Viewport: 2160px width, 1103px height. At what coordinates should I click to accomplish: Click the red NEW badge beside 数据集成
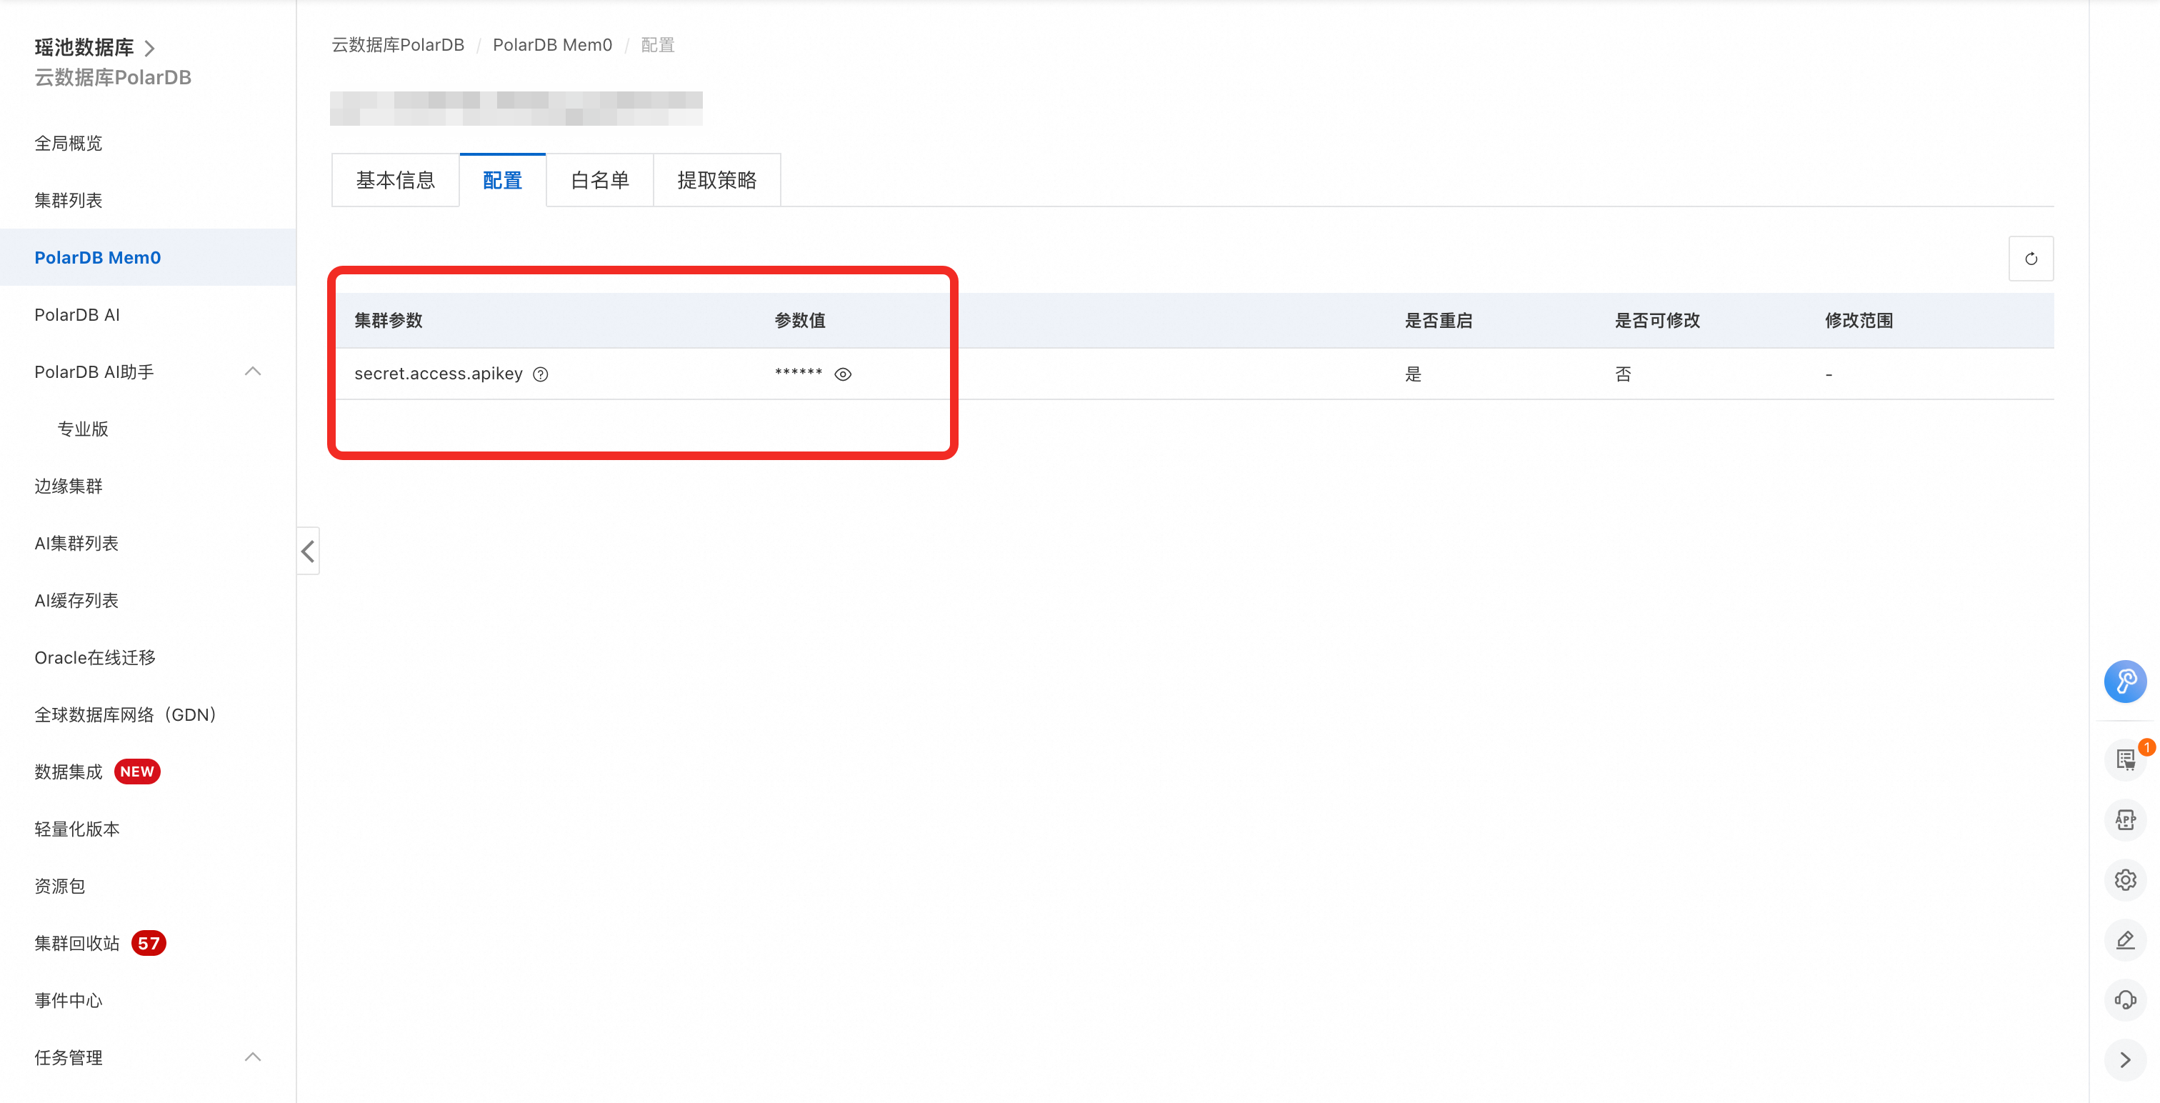tap(136, 772)
